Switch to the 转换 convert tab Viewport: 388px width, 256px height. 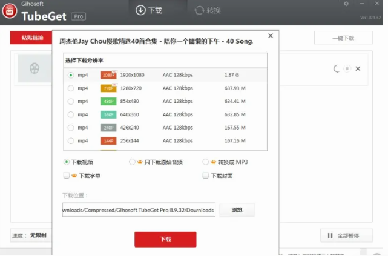(x=208, y=10)
